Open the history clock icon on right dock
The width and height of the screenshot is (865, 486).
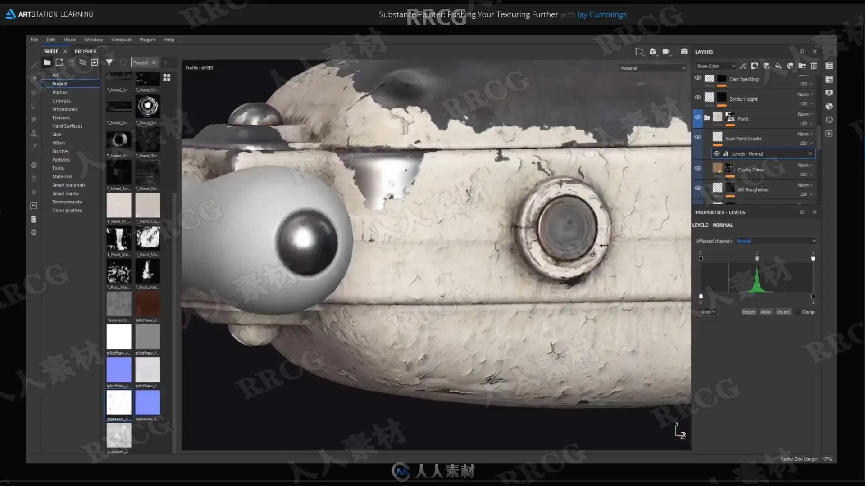829,120
